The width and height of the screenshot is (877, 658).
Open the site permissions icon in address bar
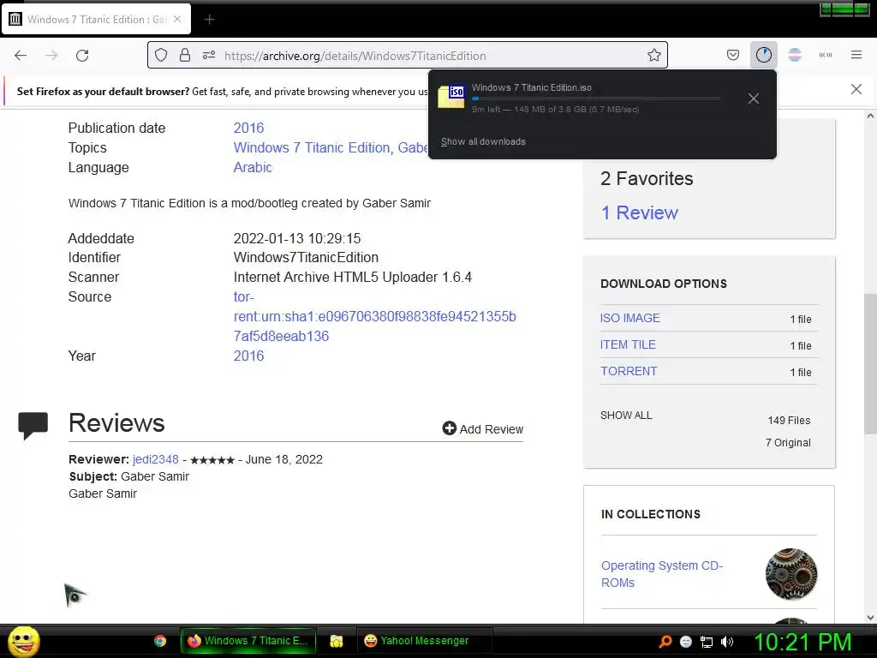(209, 56)
